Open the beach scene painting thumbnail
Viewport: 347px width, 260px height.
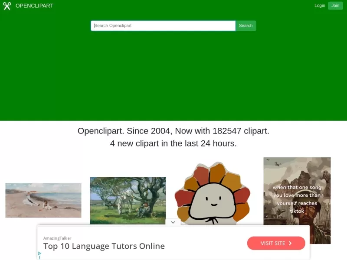43,200
